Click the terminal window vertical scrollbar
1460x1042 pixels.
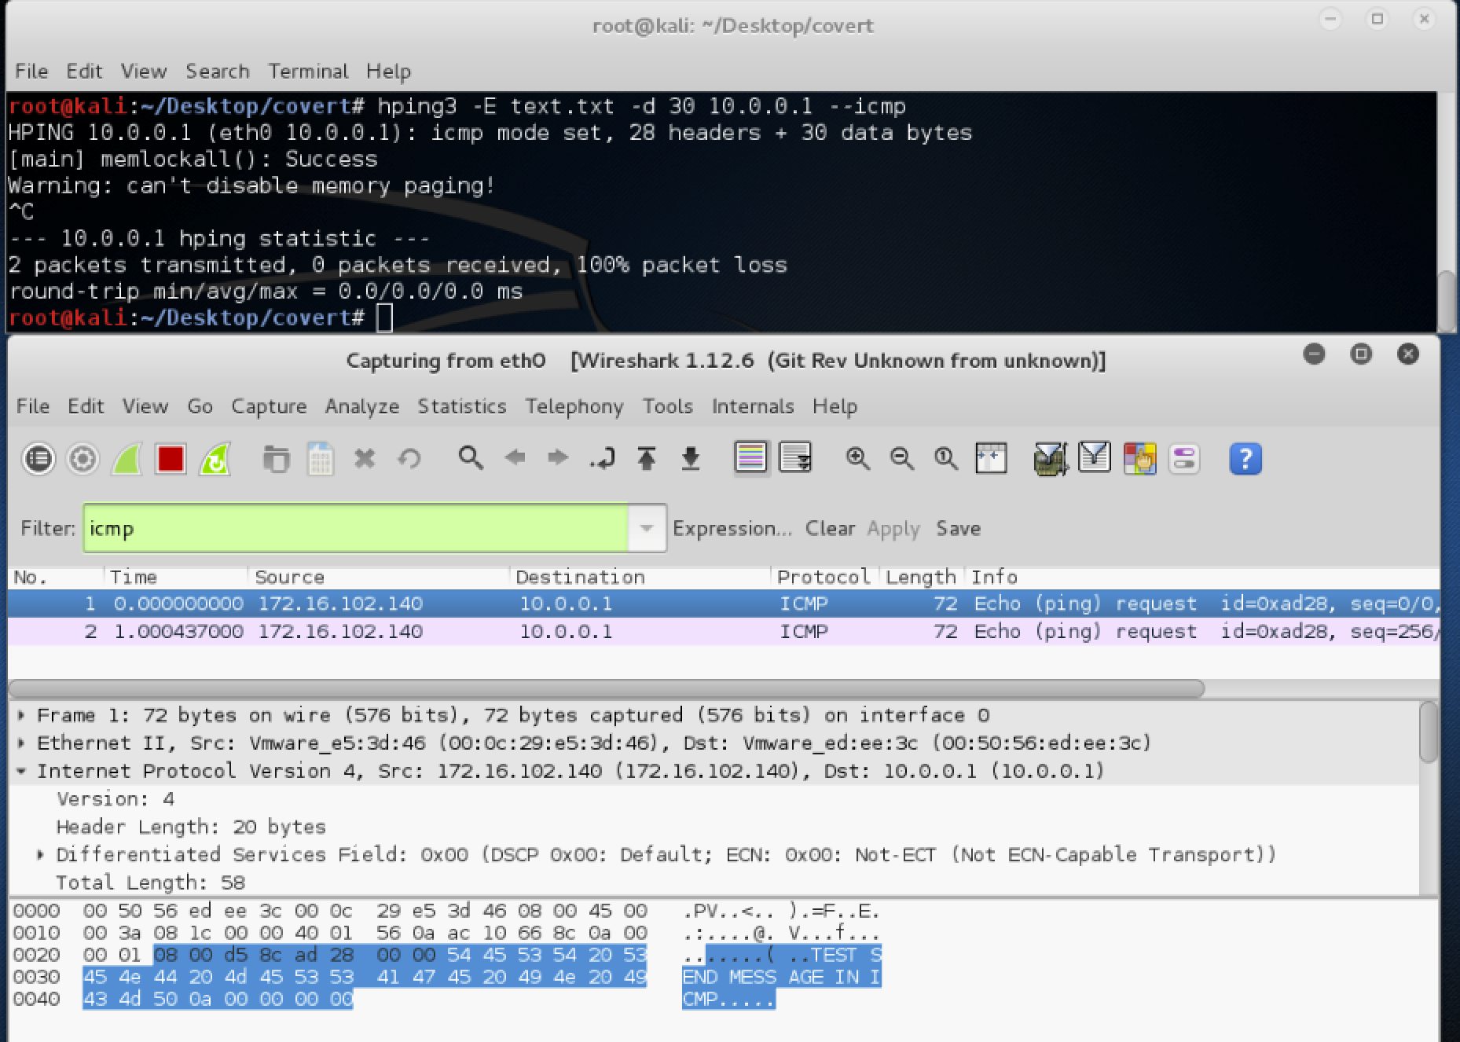tap(1447, 302)
